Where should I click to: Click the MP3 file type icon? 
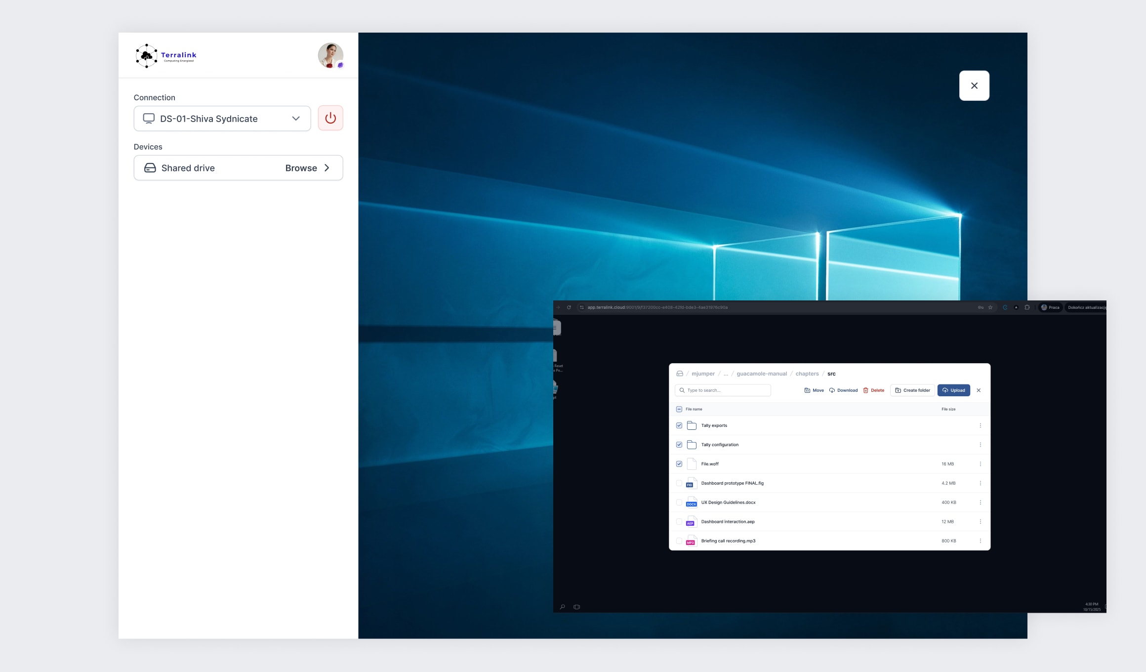tap(692, 541)
